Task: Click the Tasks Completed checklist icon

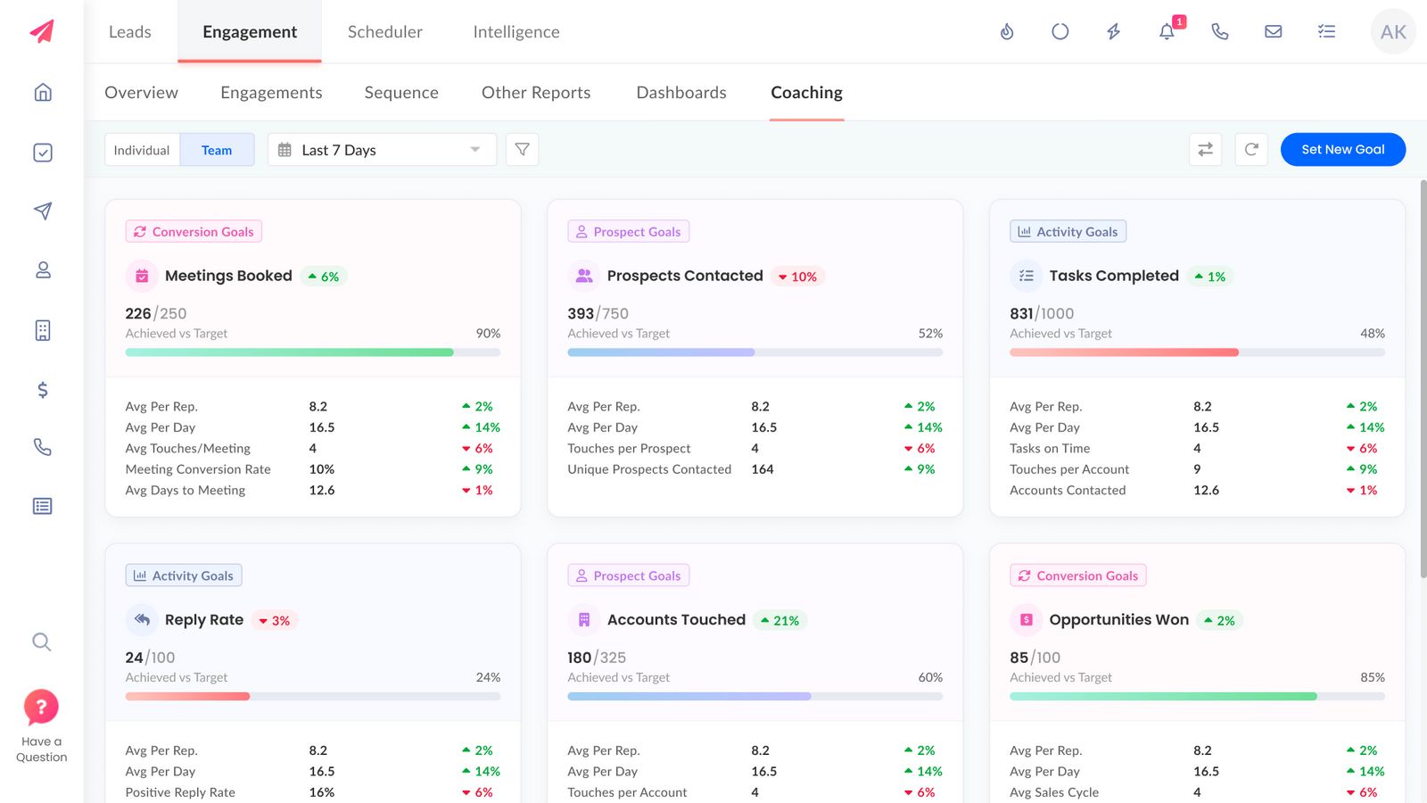Action: pos(1026,276)
